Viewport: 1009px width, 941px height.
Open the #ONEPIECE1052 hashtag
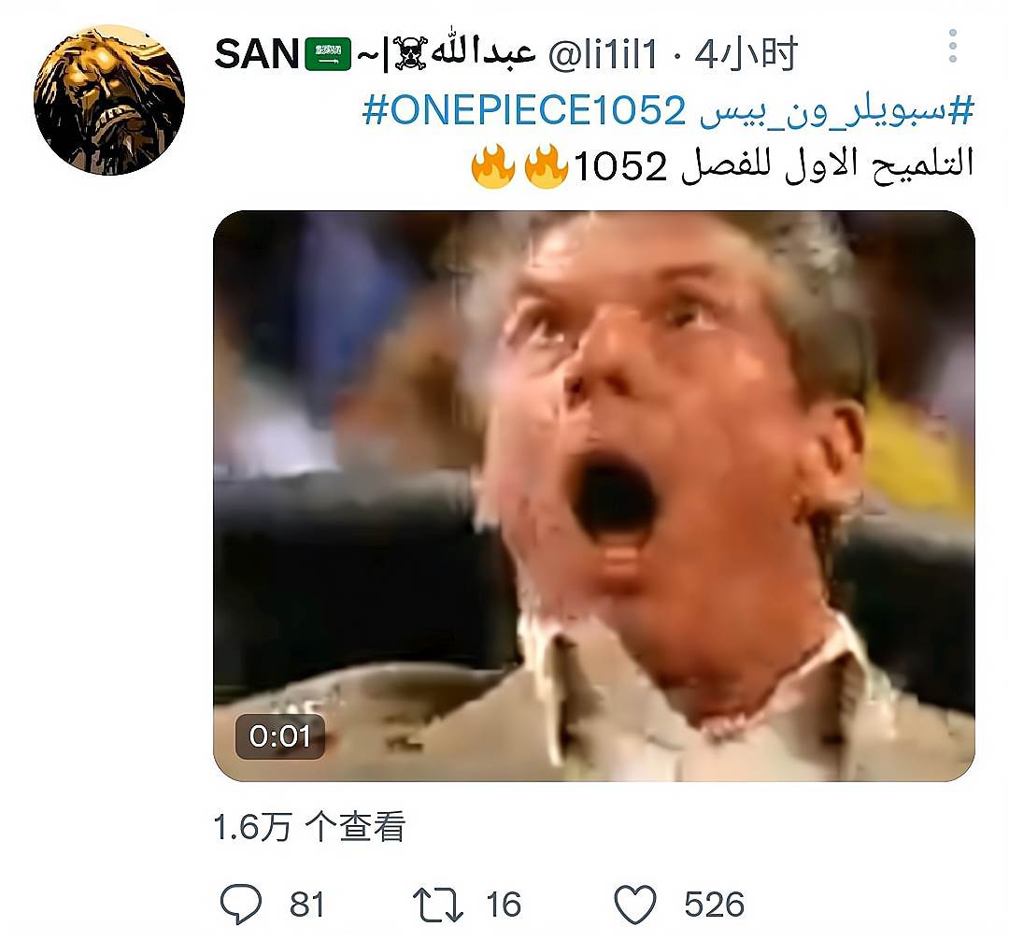(x=524, y=110)
